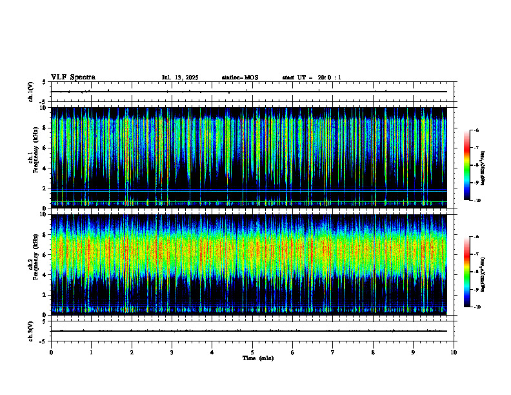This screenshot has height=395, width=511.
Task: Click the ch.1 voltage waveform trace panel
Action: pyautogui.click(x=252, y=92)
